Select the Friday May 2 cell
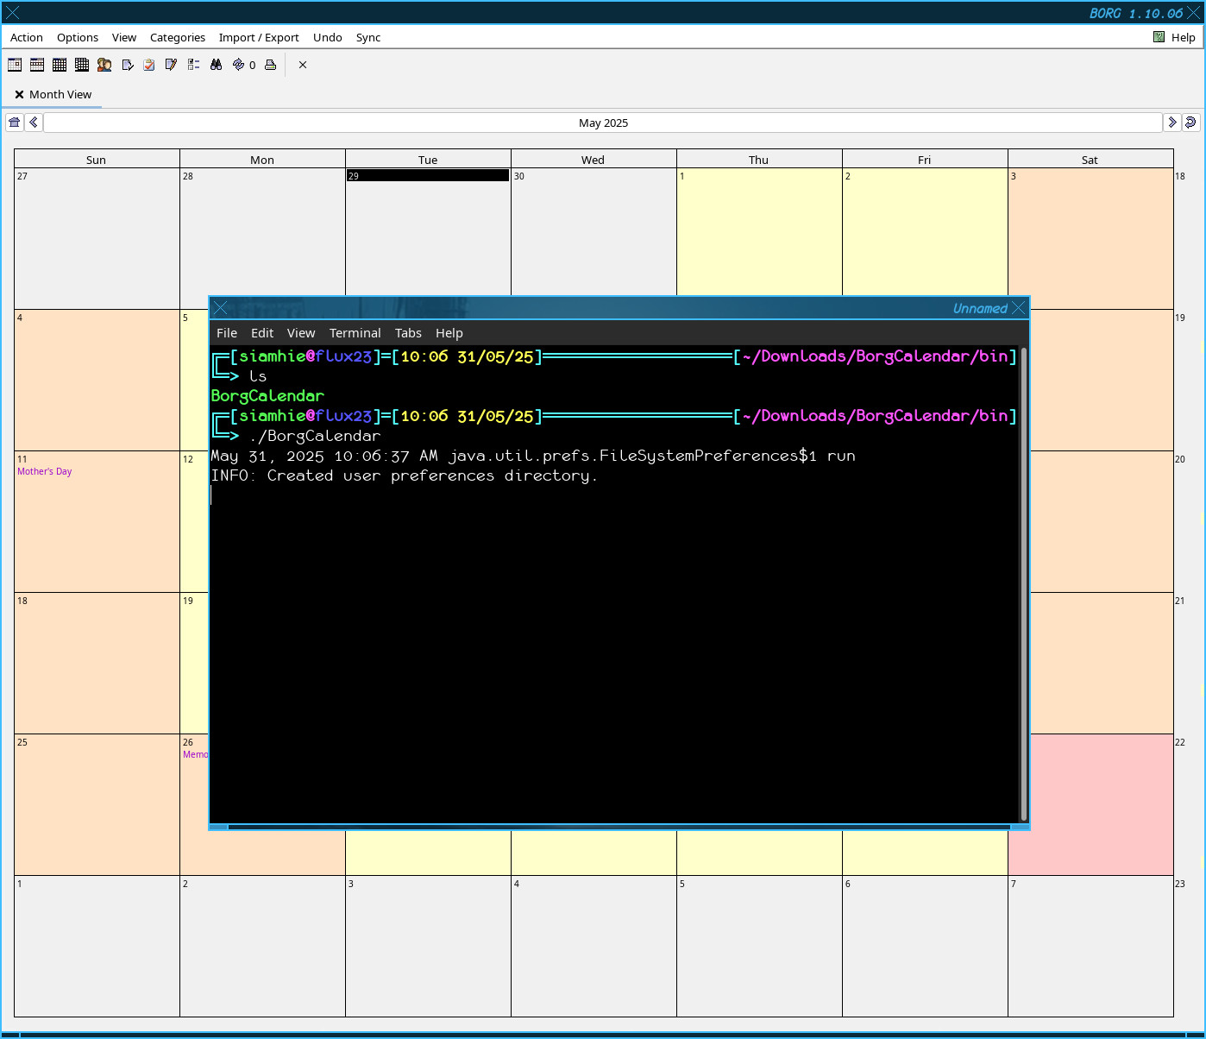Viewport: 1206px width, 1039px height. click(925, 233)
